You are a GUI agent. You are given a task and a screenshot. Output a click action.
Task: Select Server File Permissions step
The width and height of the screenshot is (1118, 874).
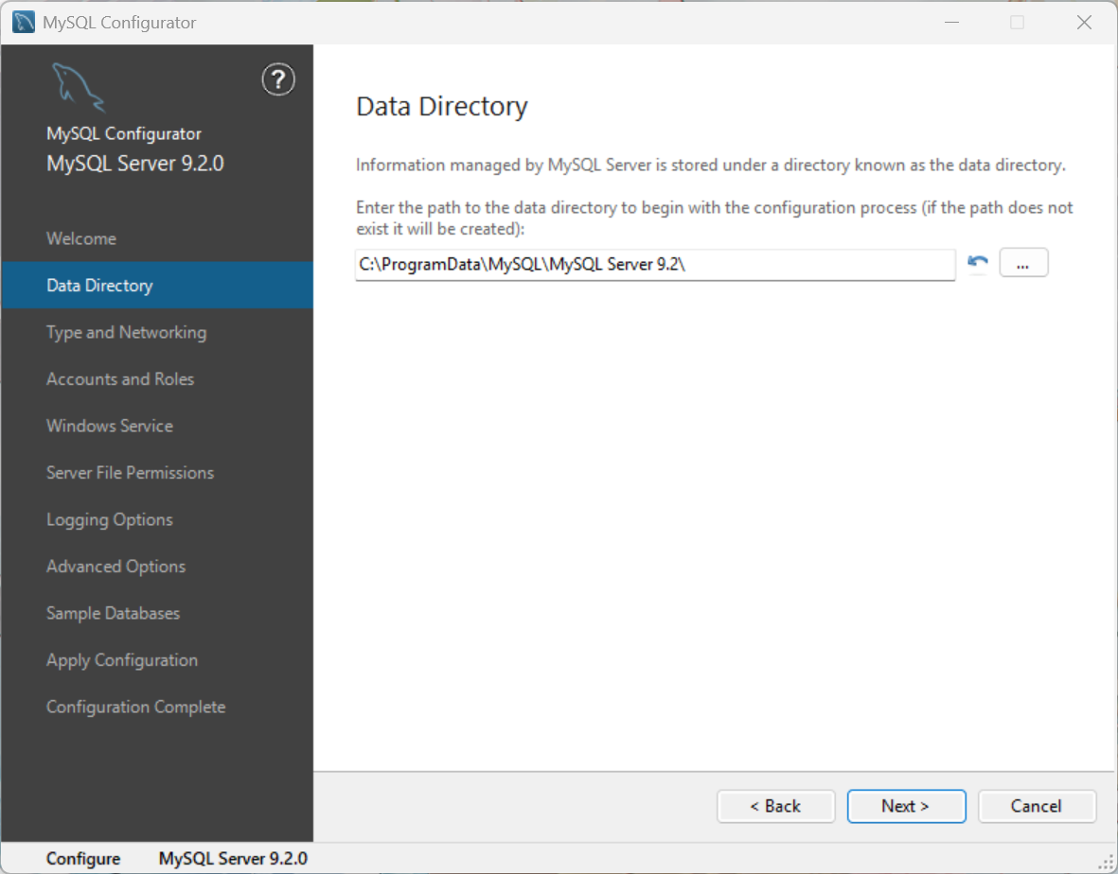point(157,472)
